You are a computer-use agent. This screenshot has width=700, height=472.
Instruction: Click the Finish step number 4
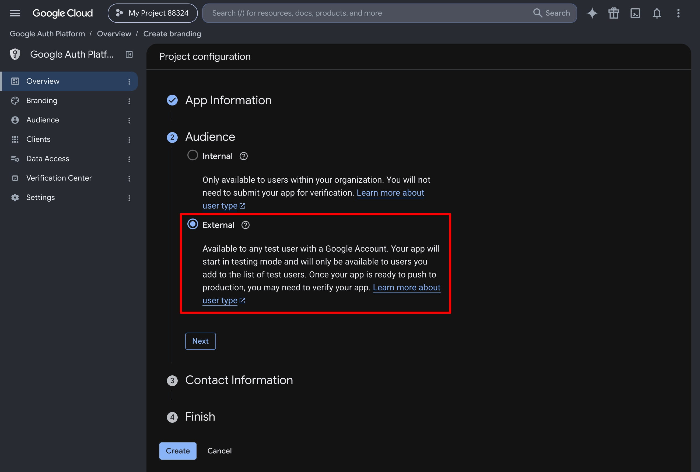tap(172, 418)
